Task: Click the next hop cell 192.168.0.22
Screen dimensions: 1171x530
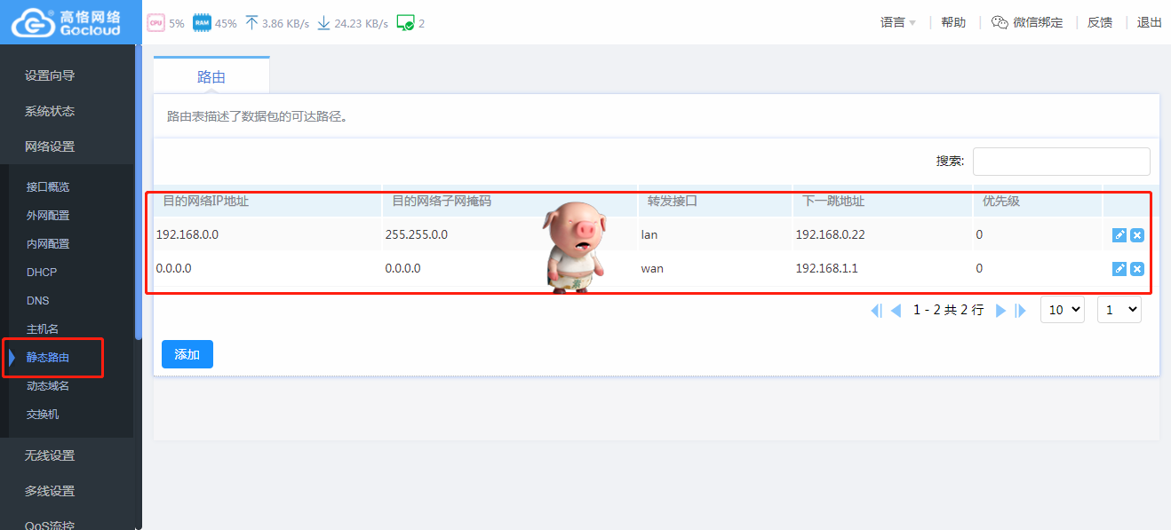Action: [x=831, y=234]
